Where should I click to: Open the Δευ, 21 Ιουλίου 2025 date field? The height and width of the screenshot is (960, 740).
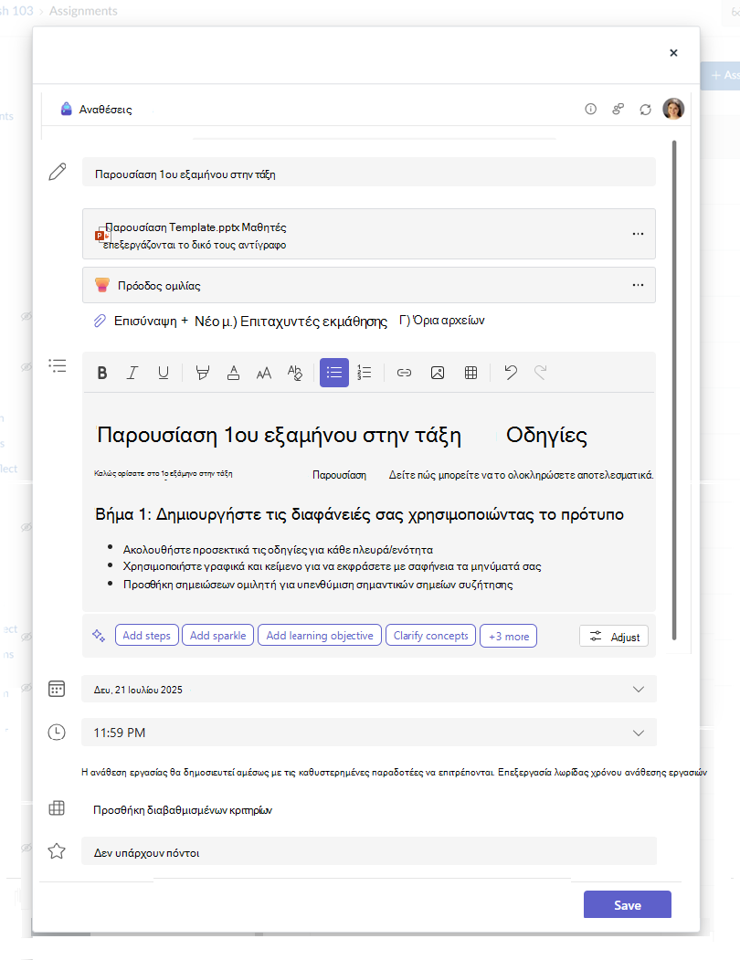(369, 690)
